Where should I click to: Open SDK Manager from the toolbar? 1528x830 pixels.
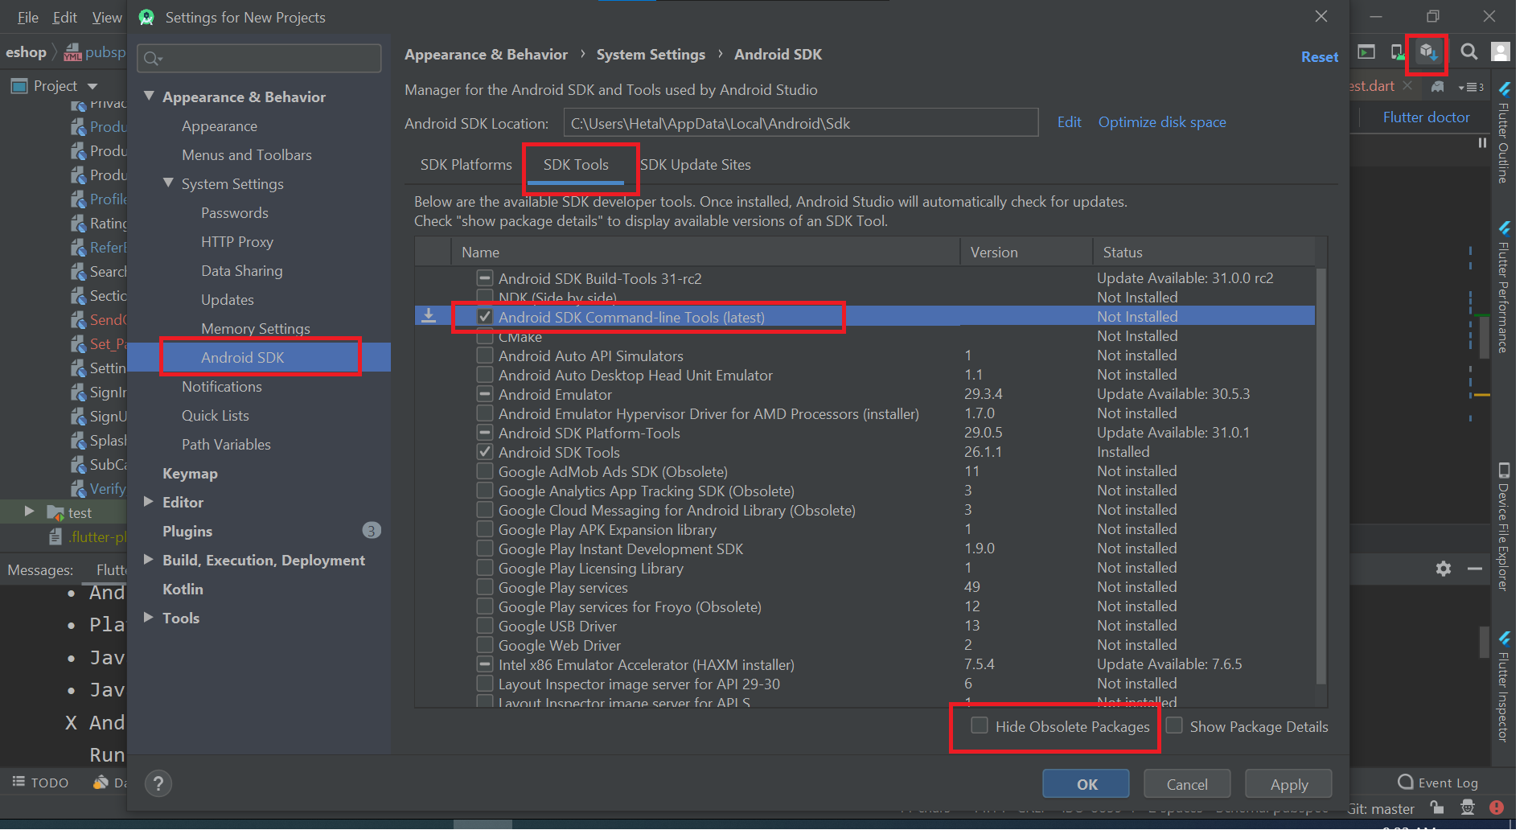click(x=1427, y=53)
